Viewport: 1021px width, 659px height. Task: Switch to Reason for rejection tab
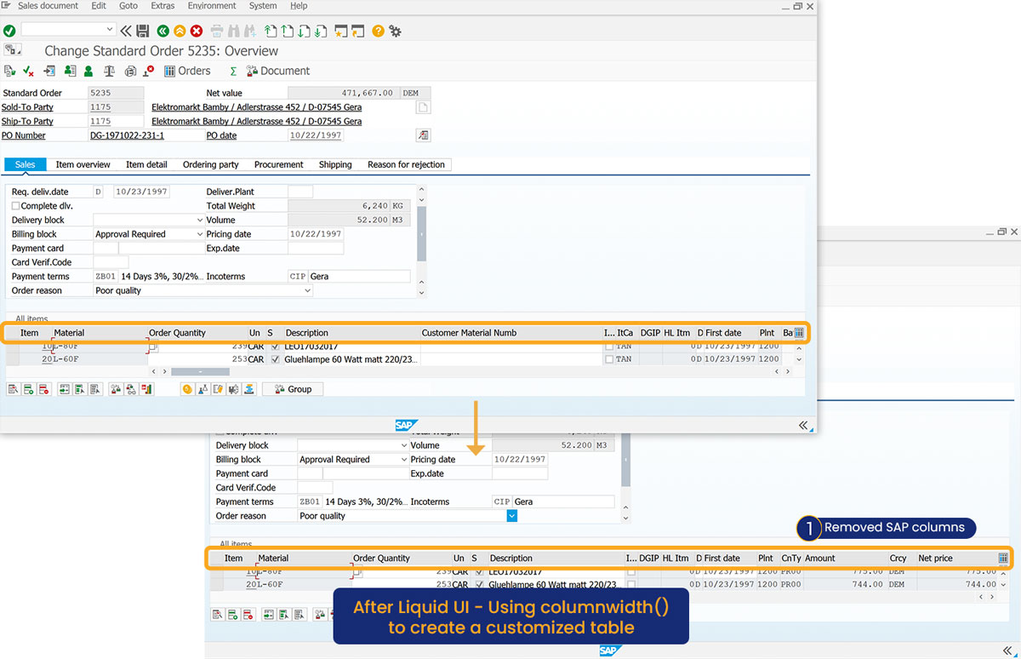(x=405, y=164)
